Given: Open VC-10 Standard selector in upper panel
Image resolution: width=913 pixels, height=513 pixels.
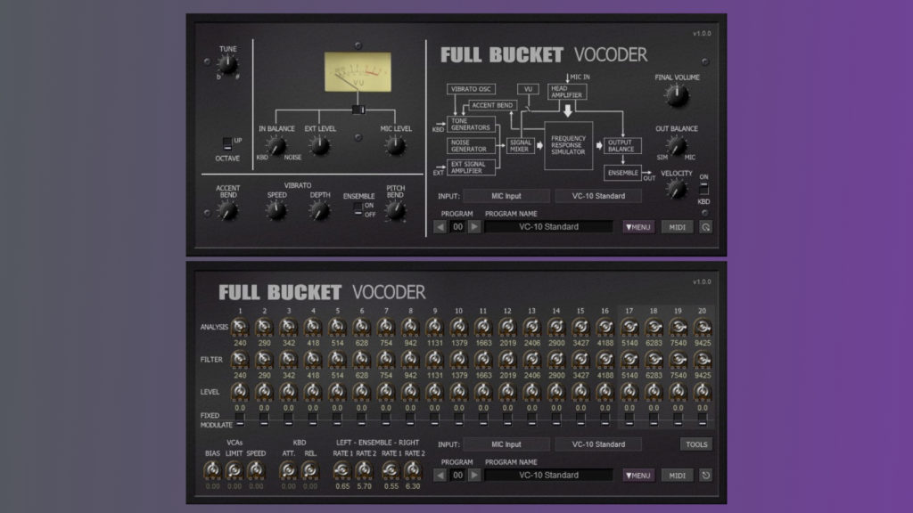Looking at the screenshot, I should [x=598, y=196].
